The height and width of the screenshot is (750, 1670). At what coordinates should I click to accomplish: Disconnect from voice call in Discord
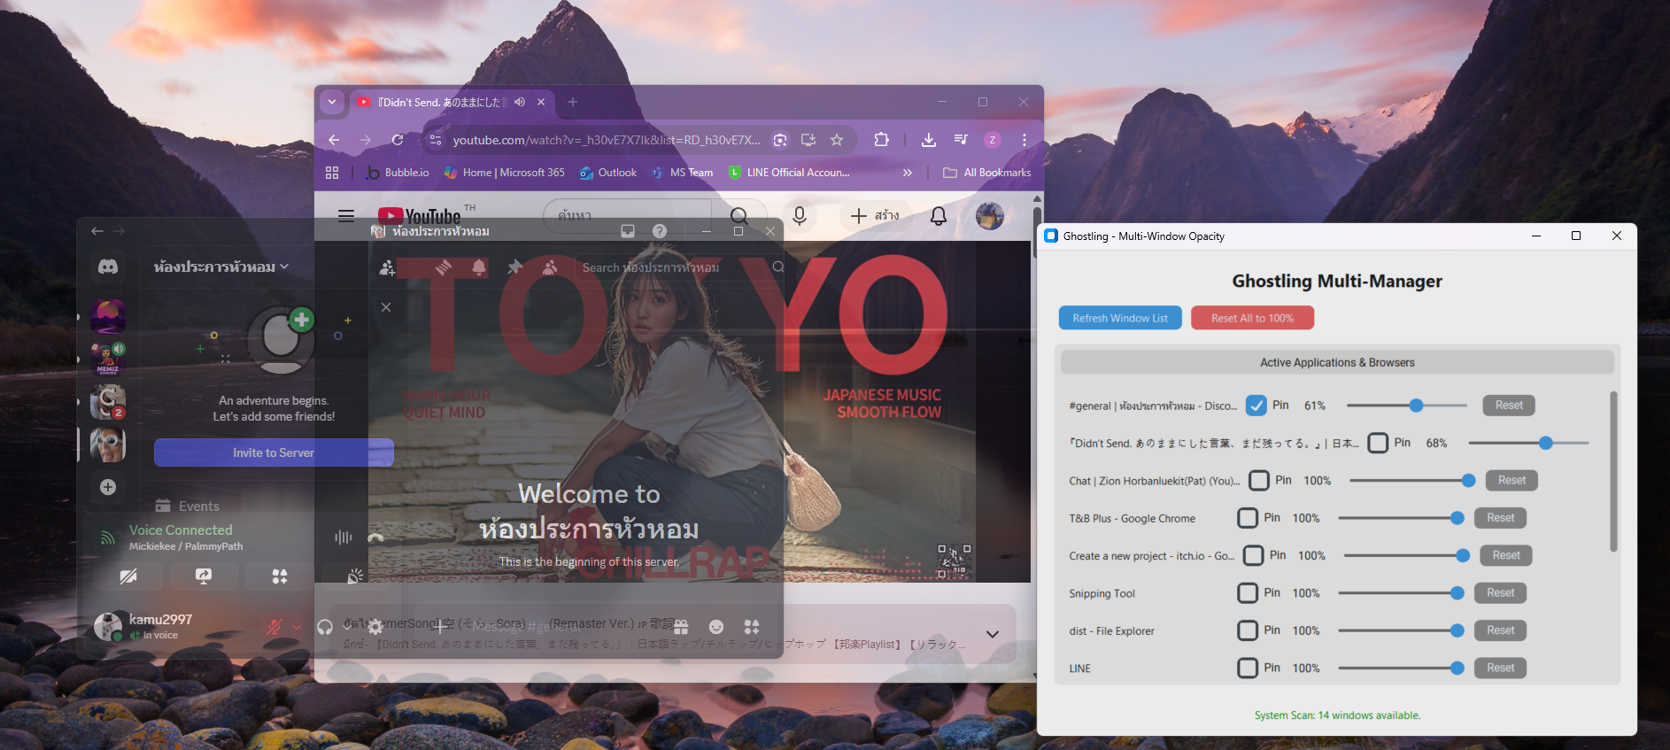[x=375, y=537]
